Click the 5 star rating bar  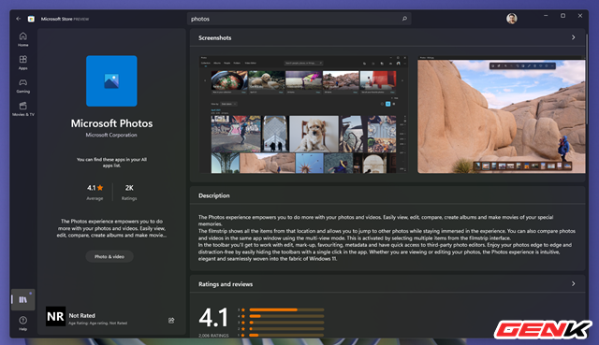click(286, 309)
